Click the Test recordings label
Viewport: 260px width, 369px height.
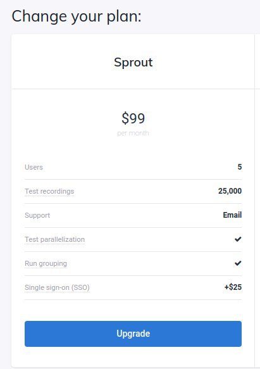coord(49,191)
